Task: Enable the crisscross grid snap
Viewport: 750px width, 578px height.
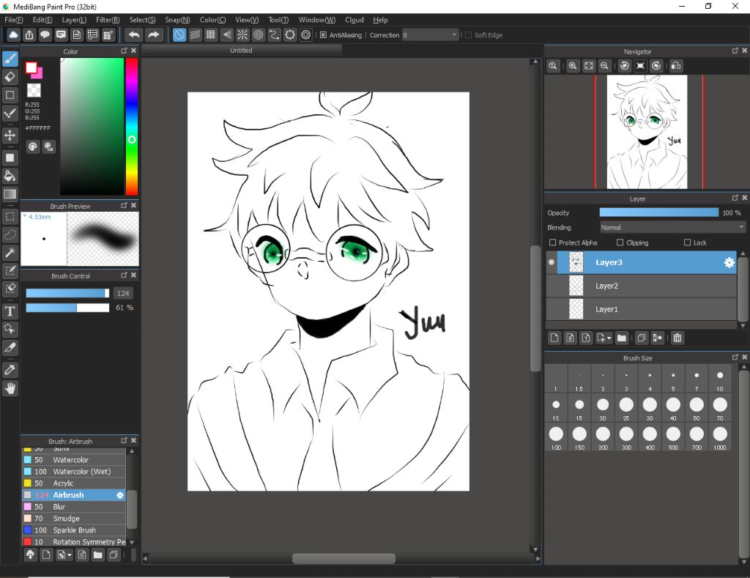Action: click(210, 35)
